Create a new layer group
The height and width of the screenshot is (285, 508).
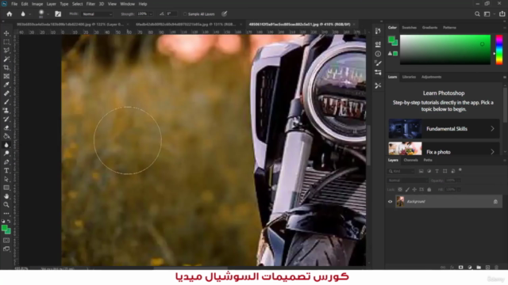(479, 268)
